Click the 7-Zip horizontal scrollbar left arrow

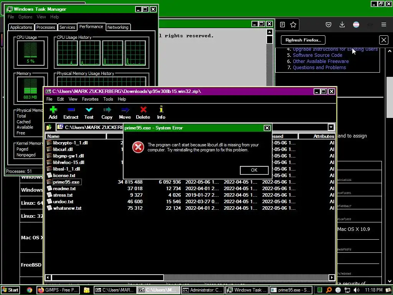[x=48, y=277]
